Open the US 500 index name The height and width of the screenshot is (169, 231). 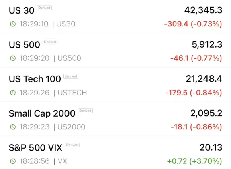[x=25, y=44]
